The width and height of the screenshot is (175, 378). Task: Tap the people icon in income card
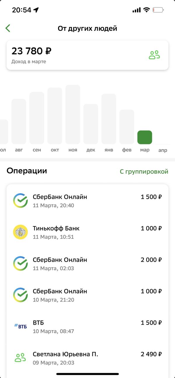(x=154, y=55)
